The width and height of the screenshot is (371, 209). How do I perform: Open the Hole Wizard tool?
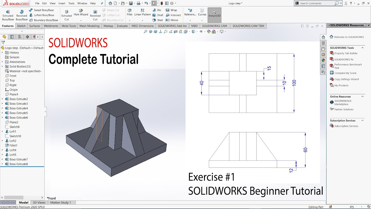click(81, 12)
